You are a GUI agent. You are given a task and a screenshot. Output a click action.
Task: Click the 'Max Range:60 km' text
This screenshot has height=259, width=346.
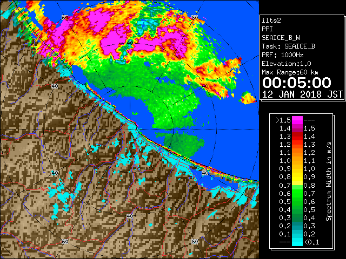point(290,72)
